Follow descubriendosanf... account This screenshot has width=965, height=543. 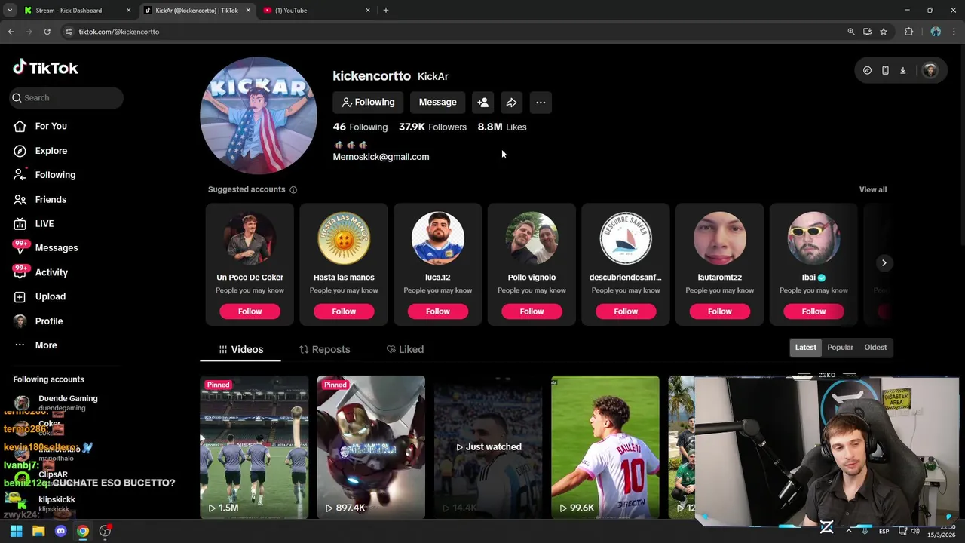[x=626, y=311]
